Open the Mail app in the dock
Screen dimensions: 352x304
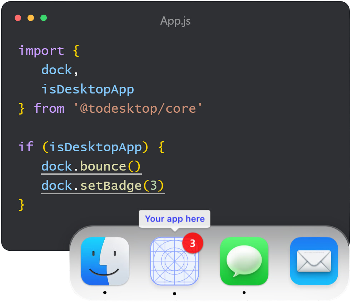click(314, 261)
